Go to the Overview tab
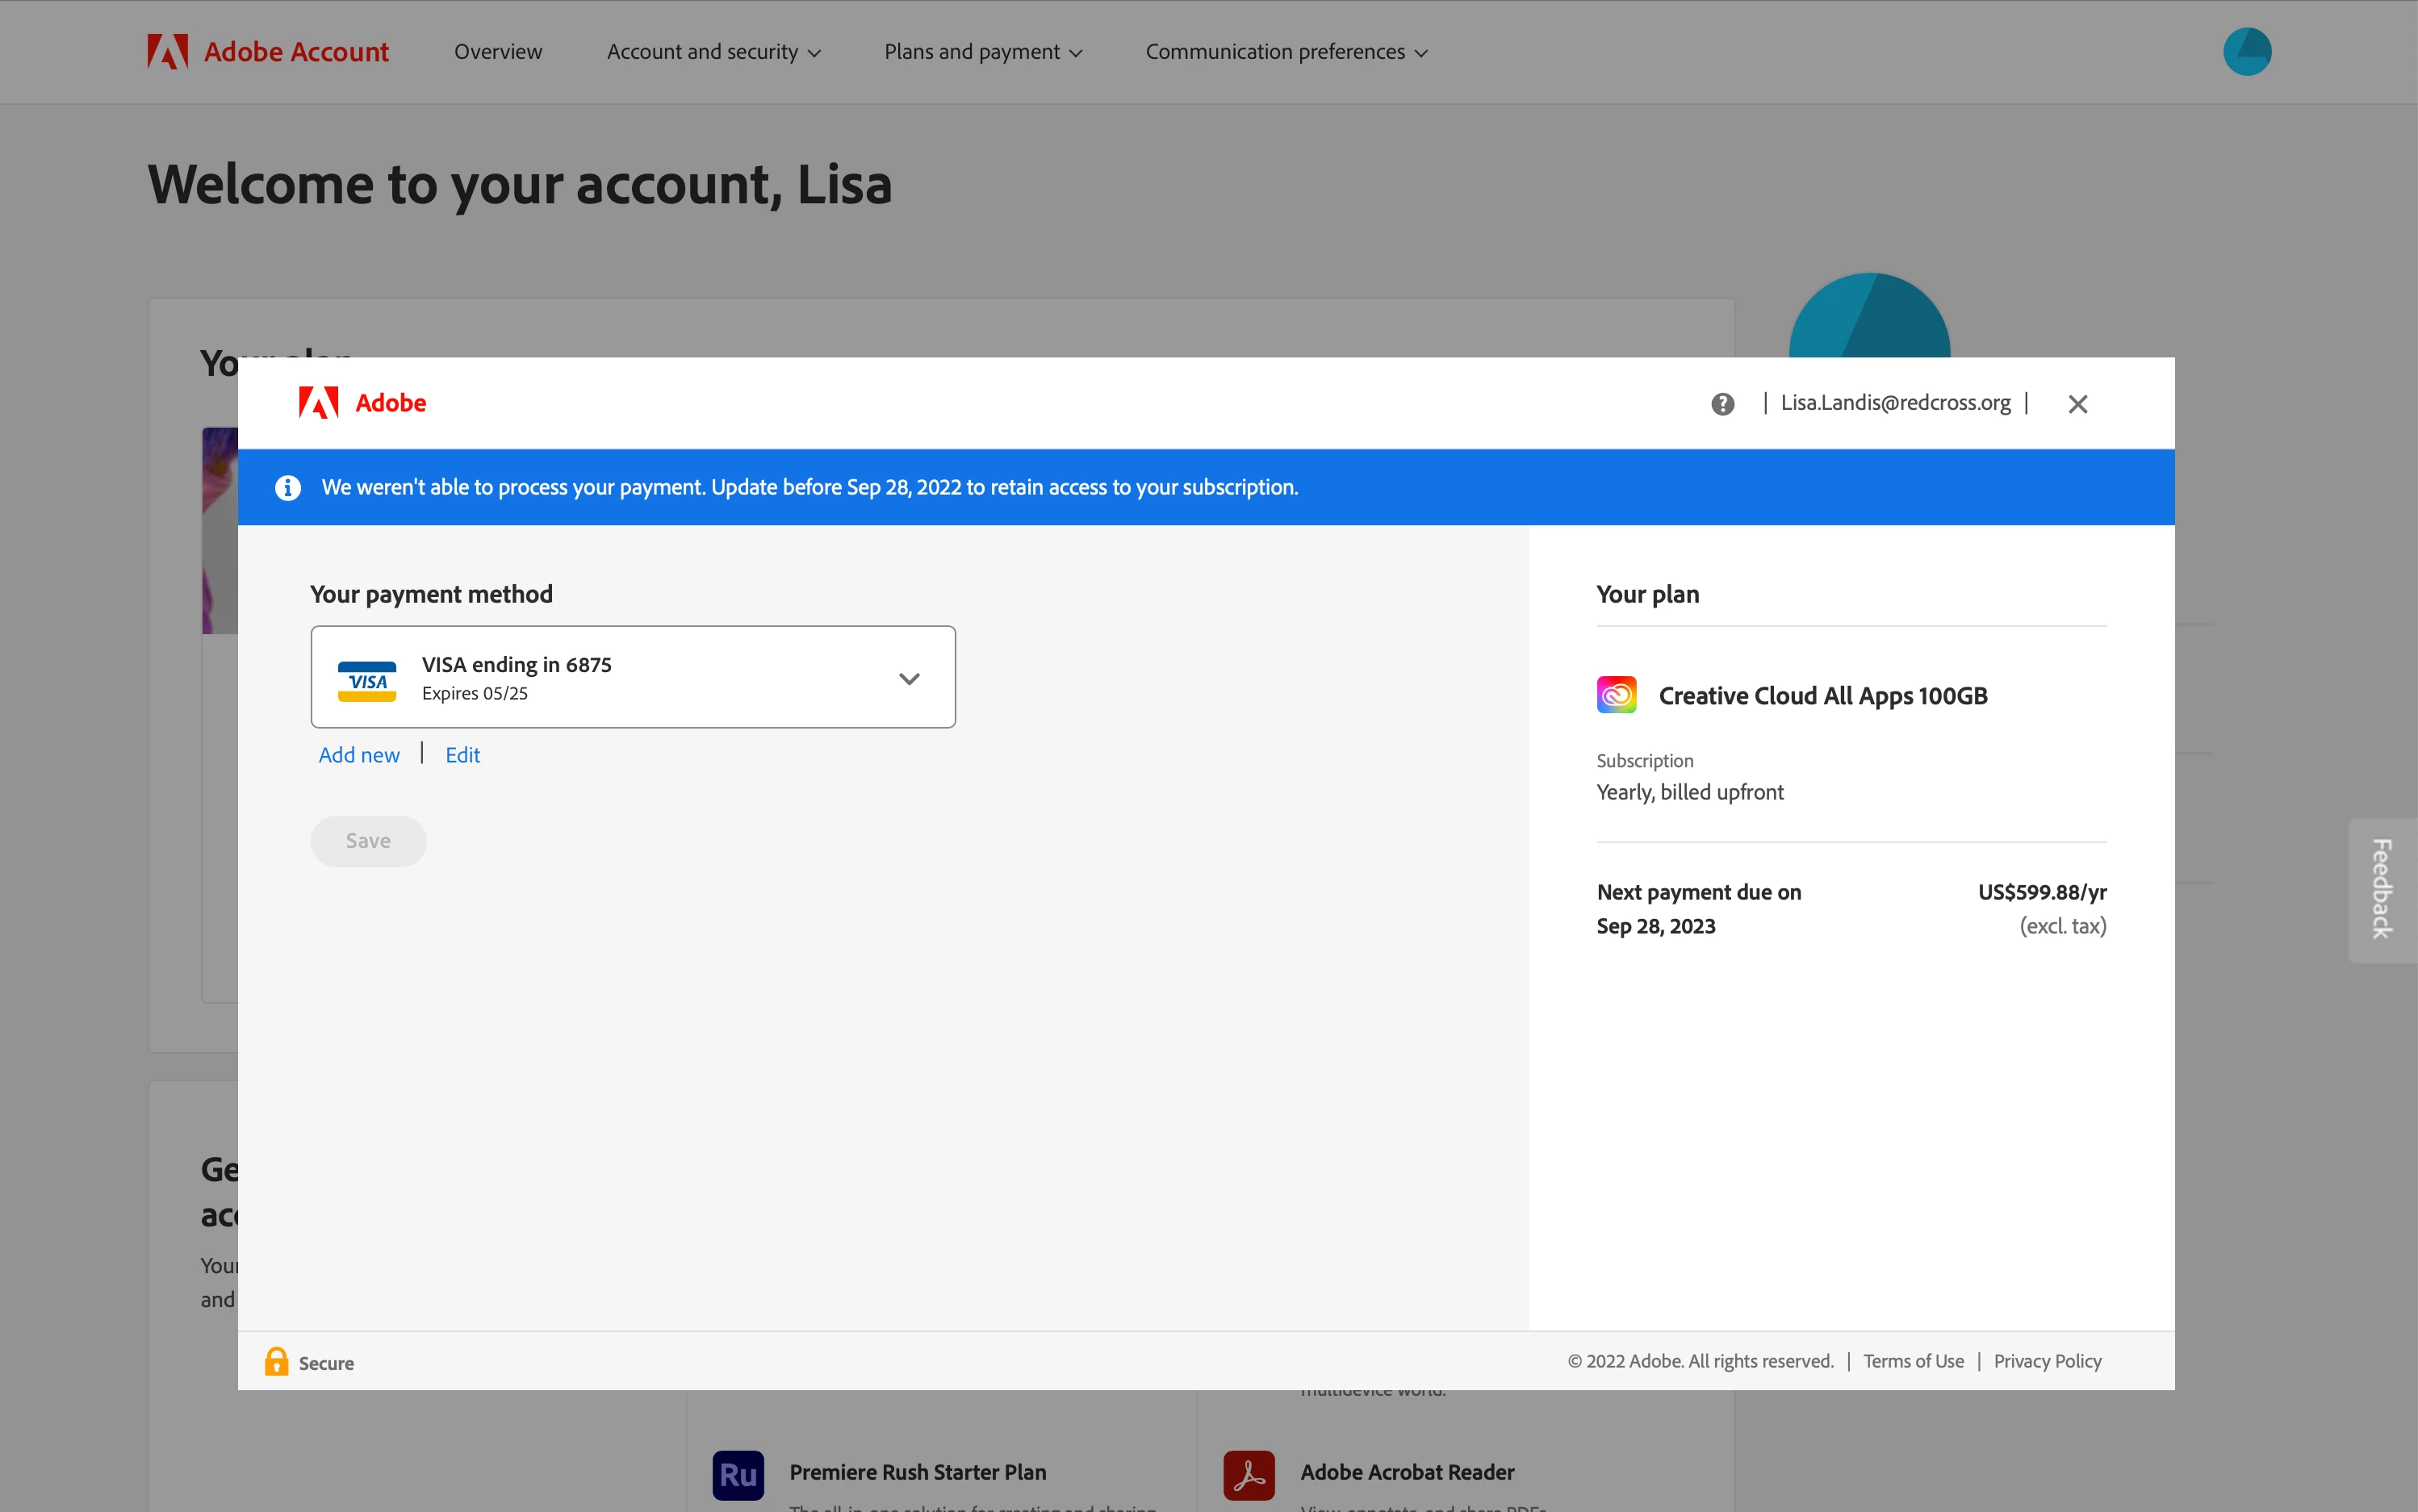This screenshot has height=1512, width=2418. pyautogui.click(x=498, y=52)
